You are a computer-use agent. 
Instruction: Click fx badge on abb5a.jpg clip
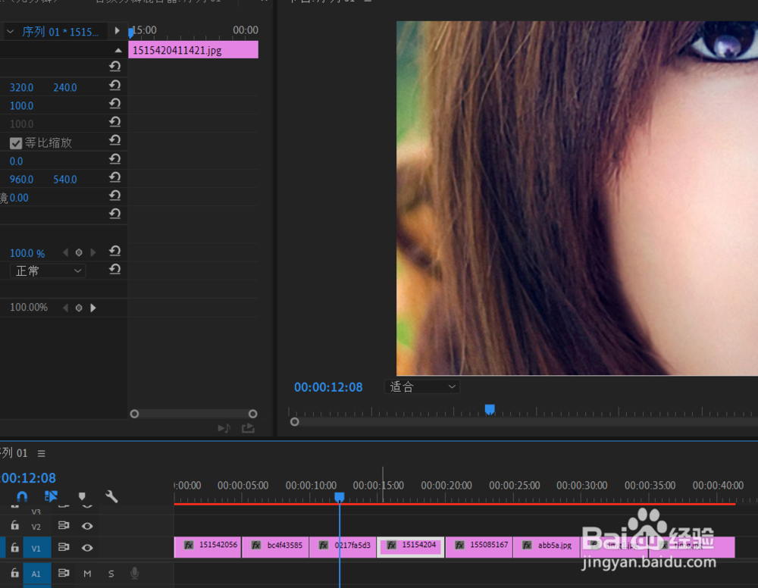[x=527, y=546]
